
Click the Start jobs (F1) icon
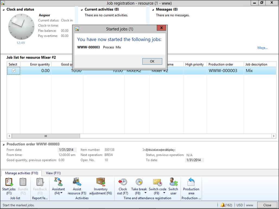pyautogui.click(x=9, y=182)
